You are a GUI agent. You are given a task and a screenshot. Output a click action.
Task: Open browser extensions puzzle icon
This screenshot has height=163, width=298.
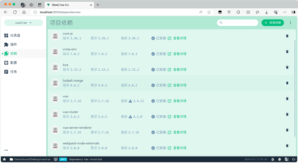(x=238, y=12)
